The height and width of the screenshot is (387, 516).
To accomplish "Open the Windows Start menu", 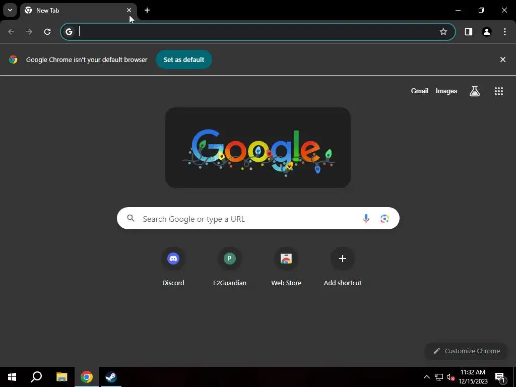I will pyautogui.click(x=12, y=377).
